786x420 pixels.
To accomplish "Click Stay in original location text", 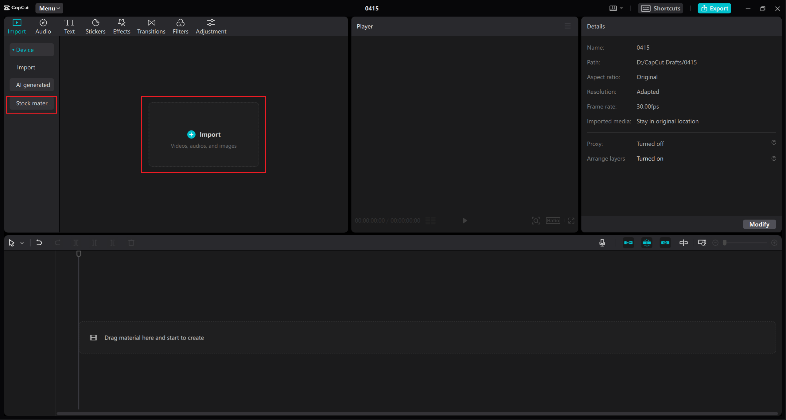I will [667, 121].
